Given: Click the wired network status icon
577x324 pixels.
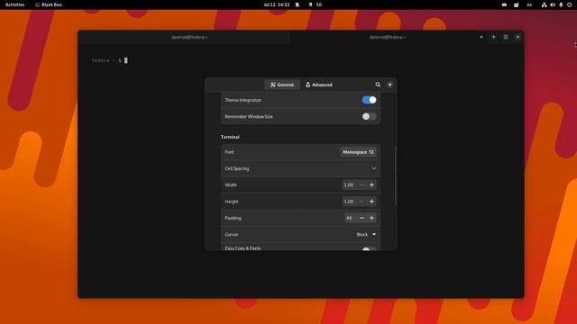Looking at the screenshot, I should pyautogui.click(x=544, y=4).
